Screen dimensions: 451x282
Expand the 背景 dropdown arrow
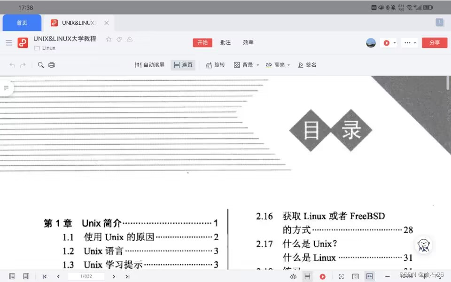[x=258, y=65]
